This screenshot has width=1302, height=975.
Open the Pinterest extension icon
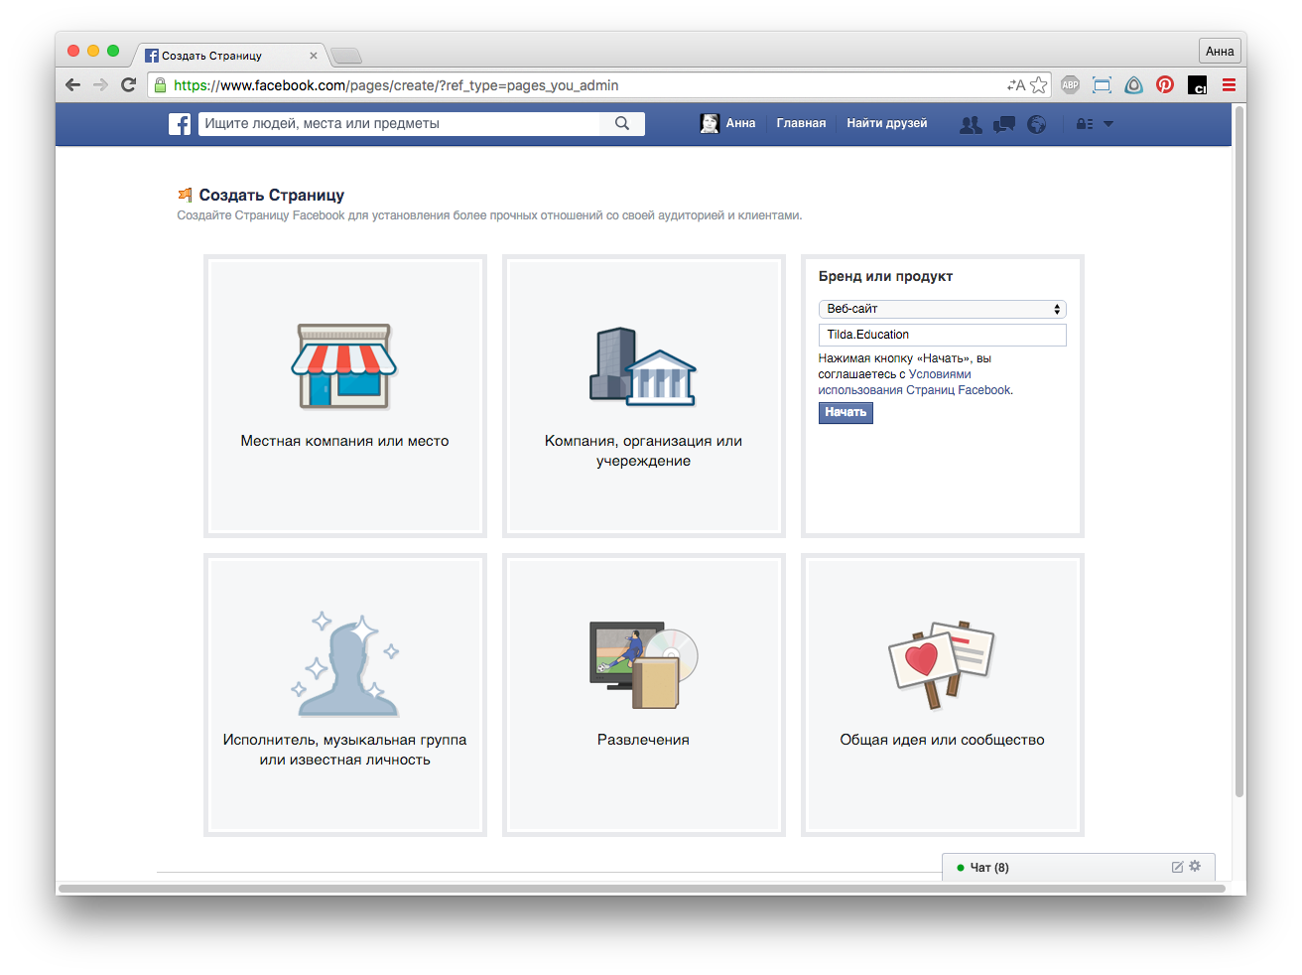[1165, 85]
